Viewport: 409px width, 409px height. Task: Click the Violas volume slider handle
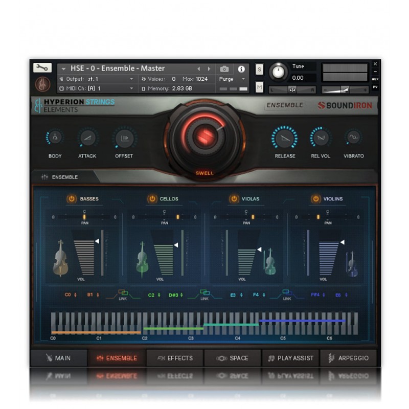(x=260, y=249)
